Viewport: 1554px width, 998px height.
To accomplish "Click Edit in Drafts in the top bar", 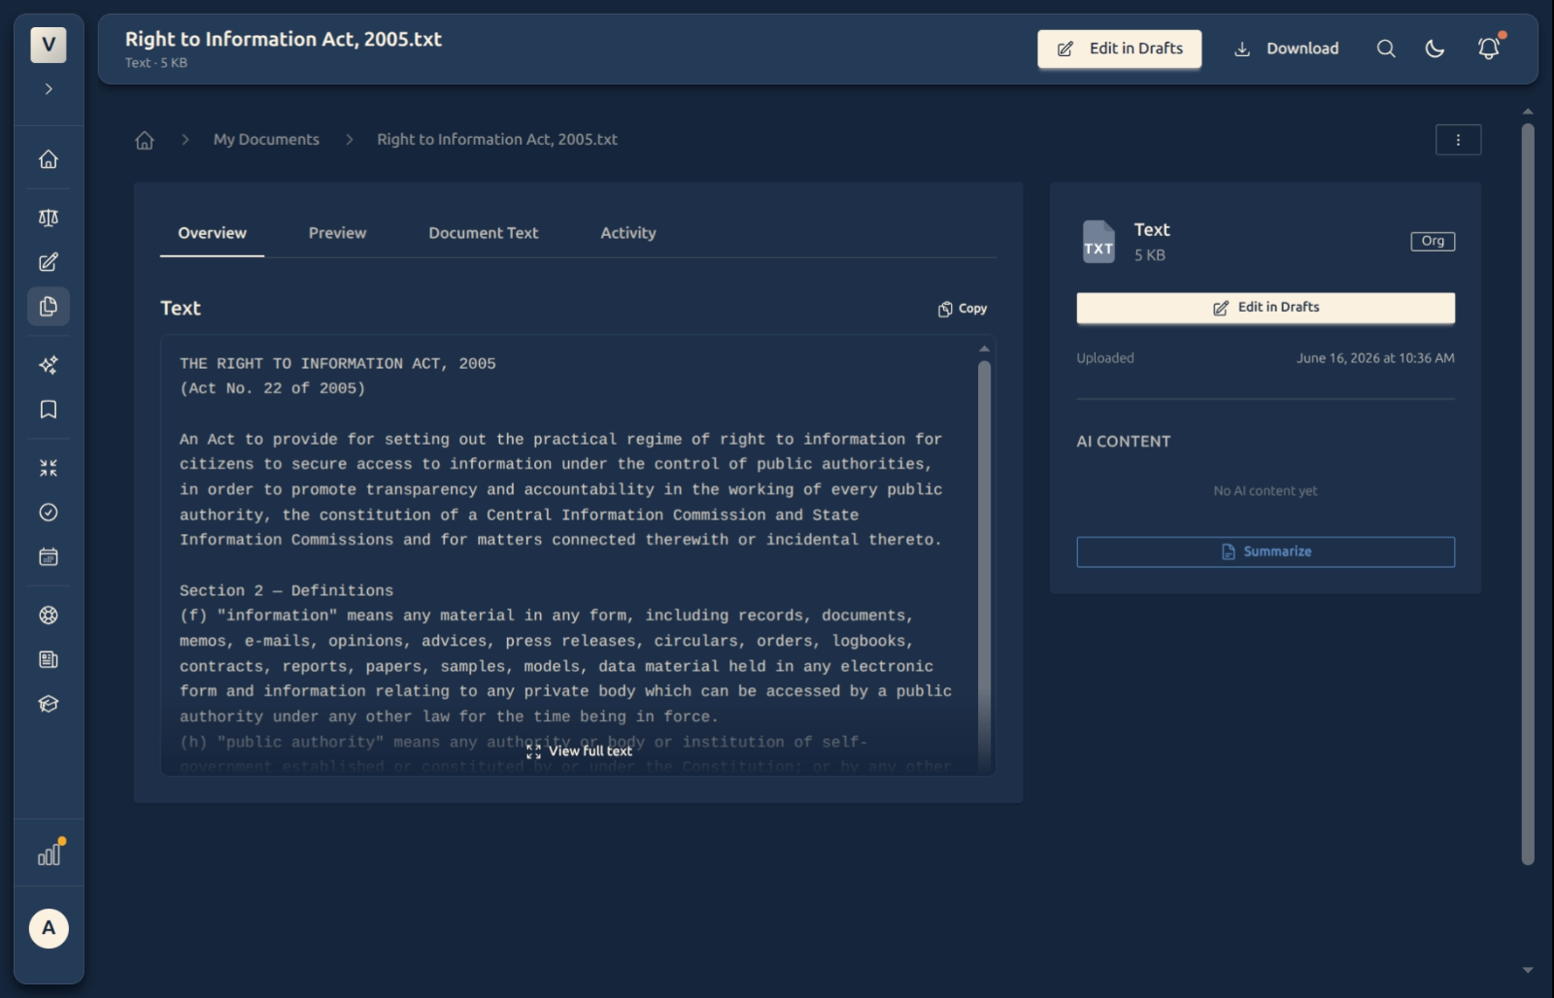I will tap(1119, 49).
